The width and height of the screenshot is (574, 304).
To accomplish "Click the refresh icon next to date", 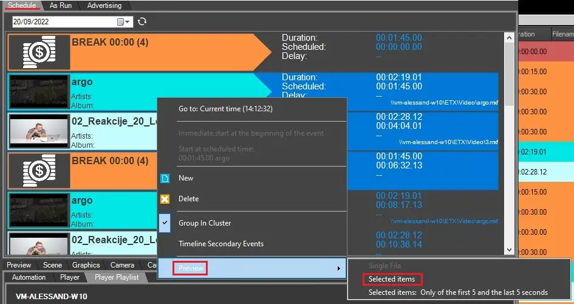I will pos(142,22).
